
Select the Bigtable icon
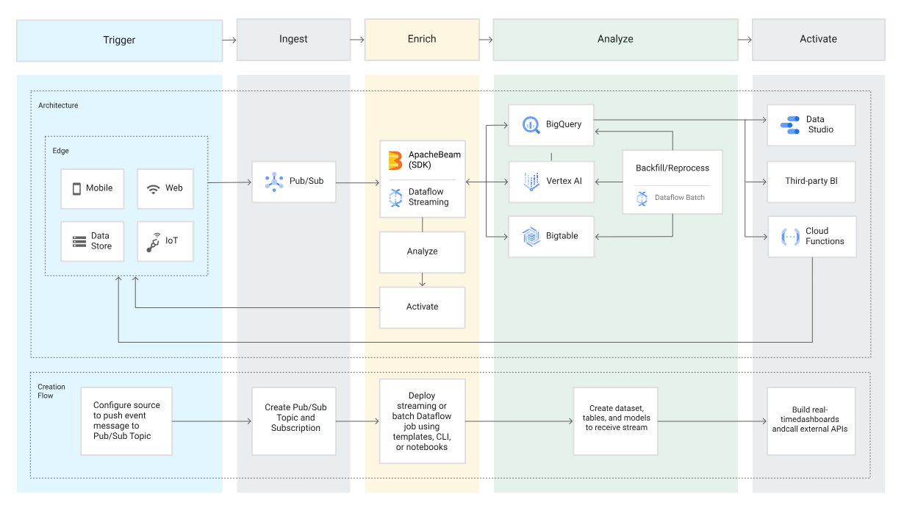(x=531, y=236)
